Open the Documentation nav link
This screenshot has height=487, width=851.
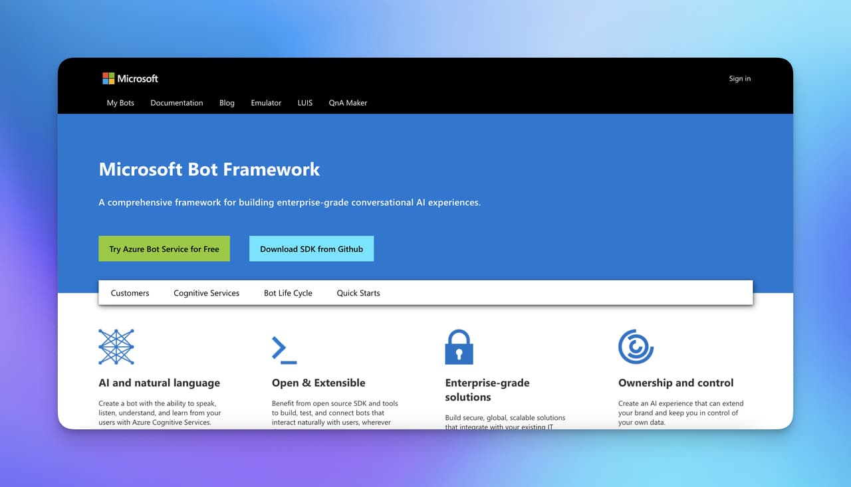point(177,103)
